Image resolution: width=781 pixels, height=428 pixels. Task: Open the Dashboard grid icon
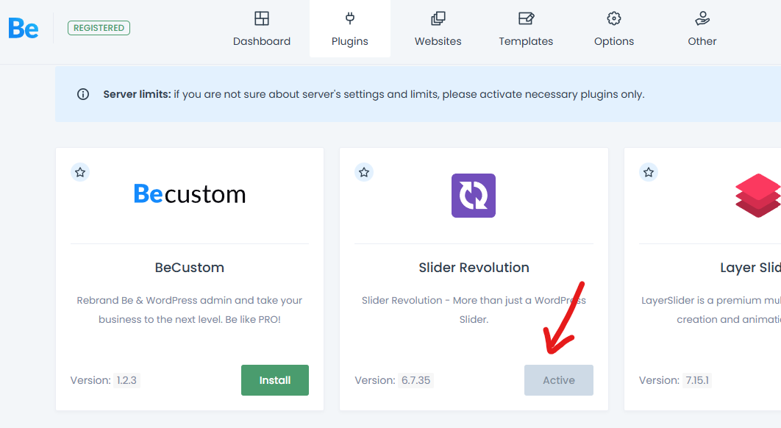[x=262, y=18]
